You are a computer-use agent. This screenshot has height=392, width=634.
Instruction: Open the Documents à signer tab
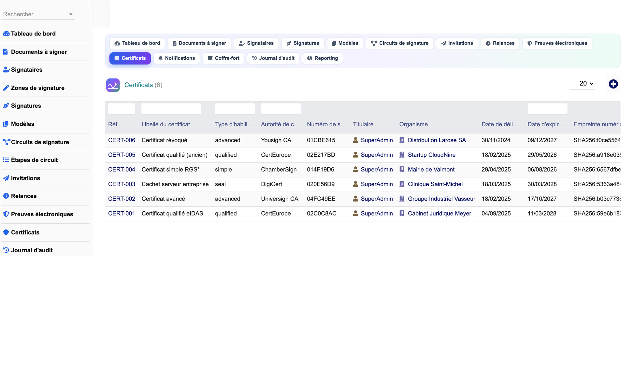(199, 43)
